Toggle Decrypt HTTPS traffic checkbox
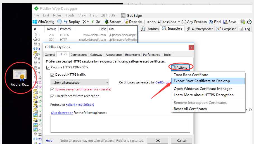Image resolution: width=254 pixels, height=144 pixels. coord(52,75)
